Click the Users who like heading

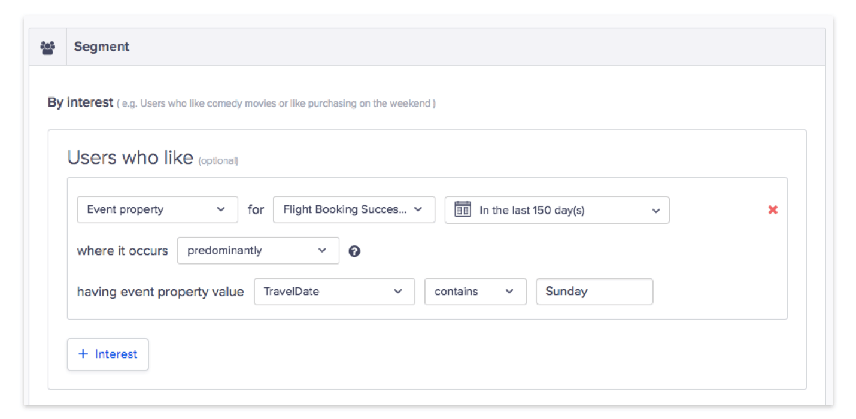[x=130, y=157]
